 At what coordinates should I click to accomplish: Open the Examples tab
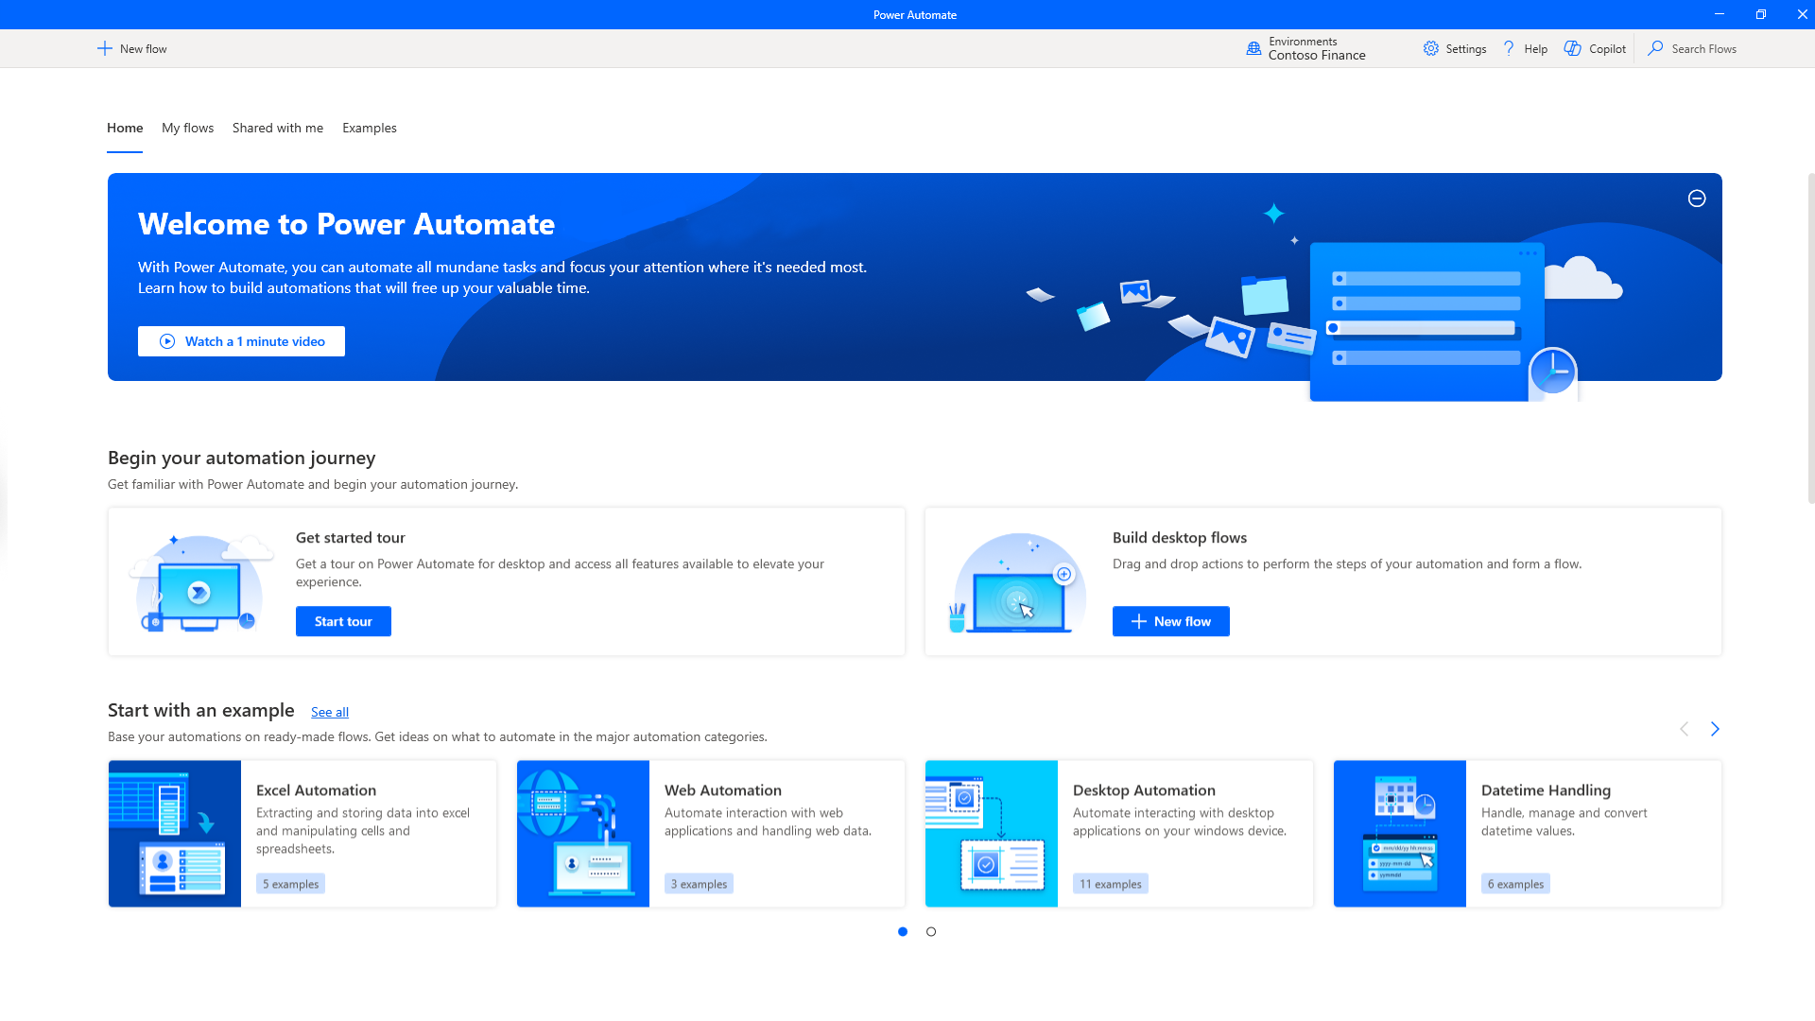click(x=369, y=128)
